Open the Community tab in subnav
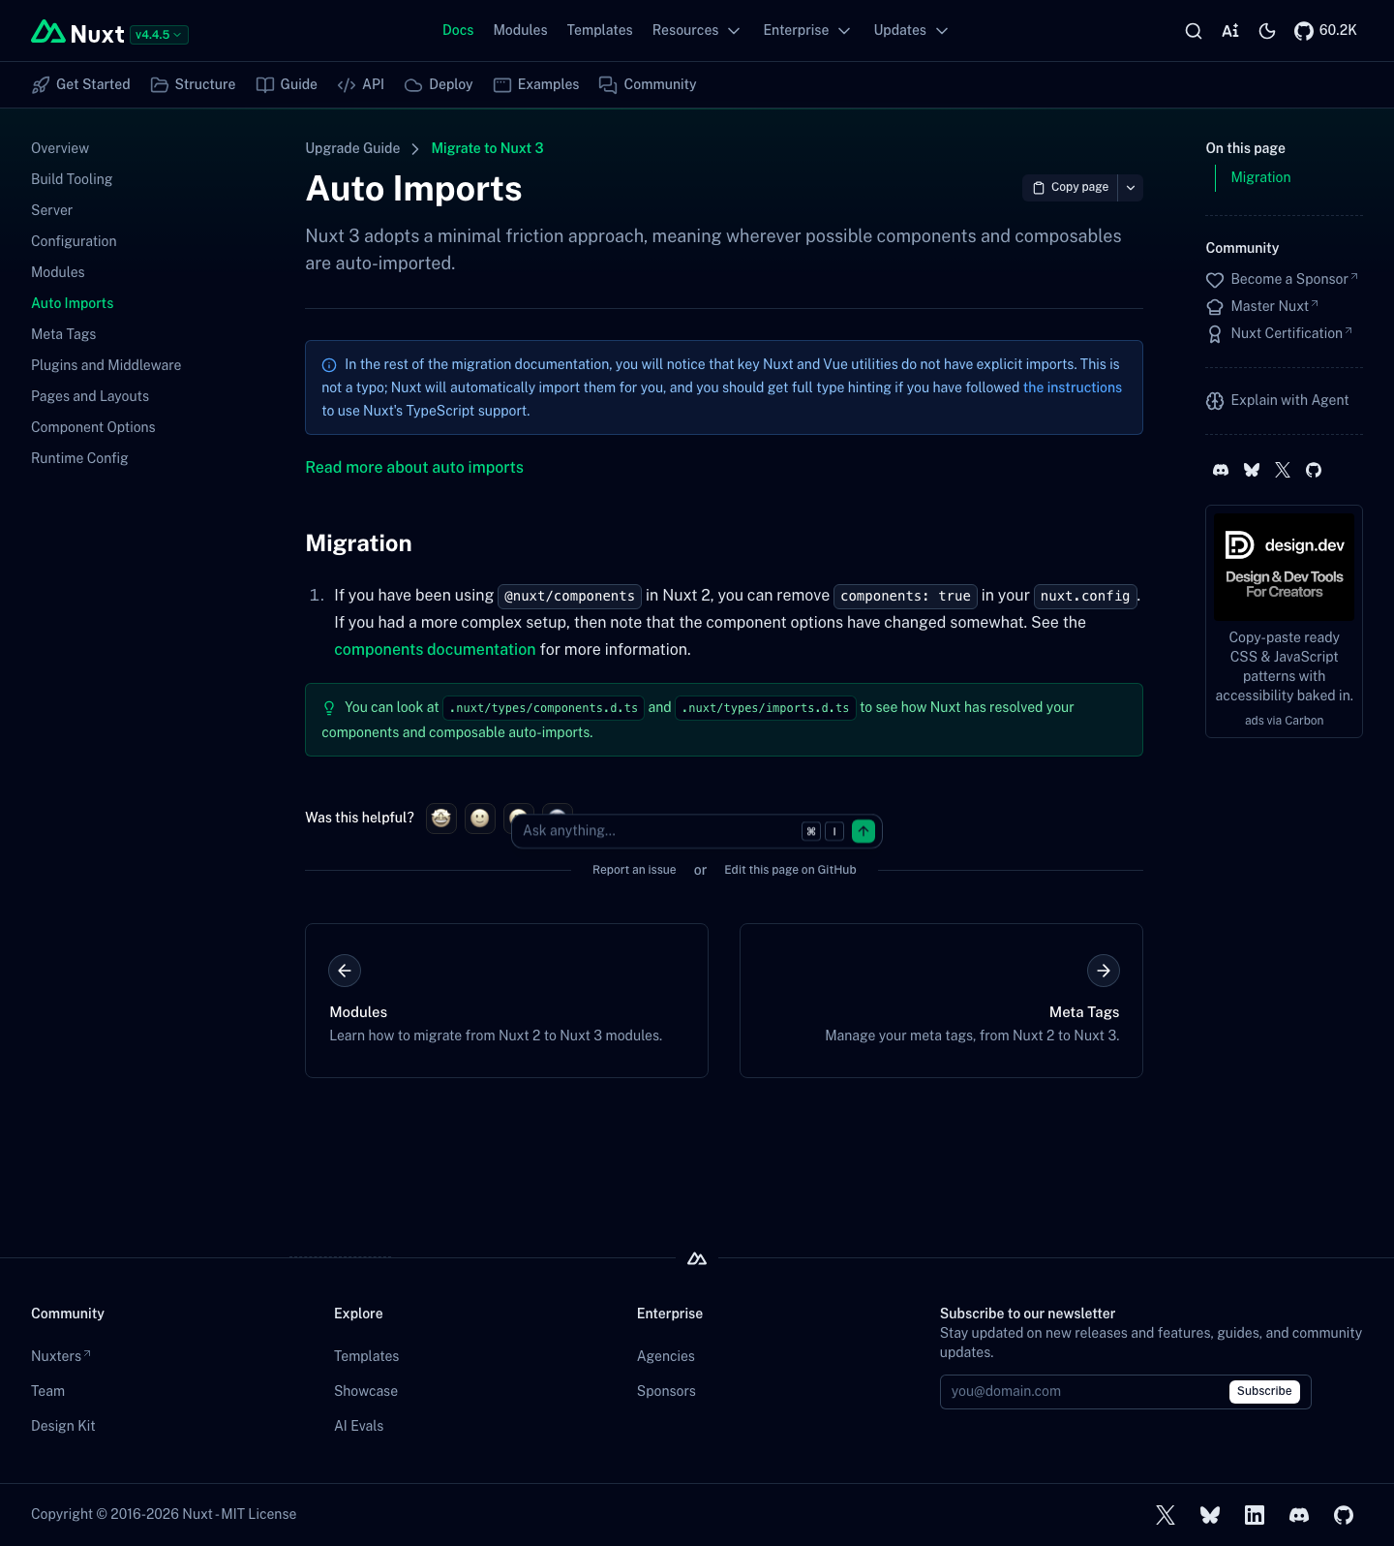 click(x=648, y=85)
